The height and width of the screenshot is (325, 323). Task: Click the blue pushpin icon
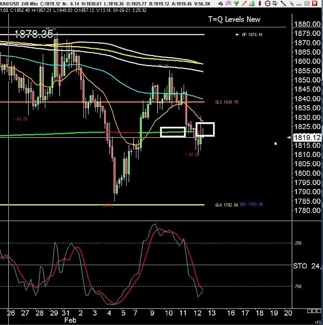(291, 3)
